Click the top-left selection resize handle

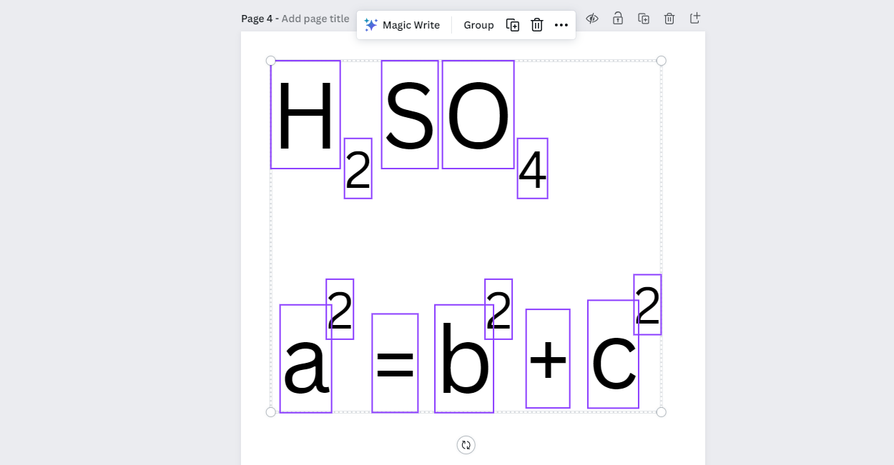click(270, 61)
